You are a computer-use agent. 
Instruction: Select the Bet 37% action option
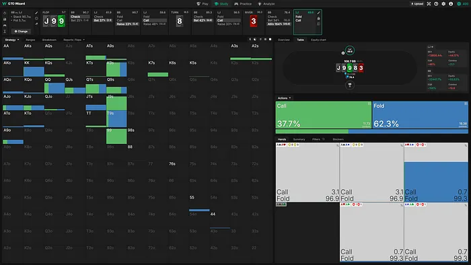coord(103,20)
